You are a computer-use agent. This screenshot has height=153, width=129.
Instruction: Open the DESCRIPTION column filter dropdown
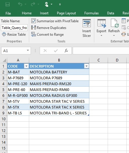pyautogui.click(x=86, y=66)
